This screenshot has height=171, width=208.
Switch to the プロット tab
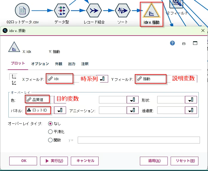[x=18, y=63]
